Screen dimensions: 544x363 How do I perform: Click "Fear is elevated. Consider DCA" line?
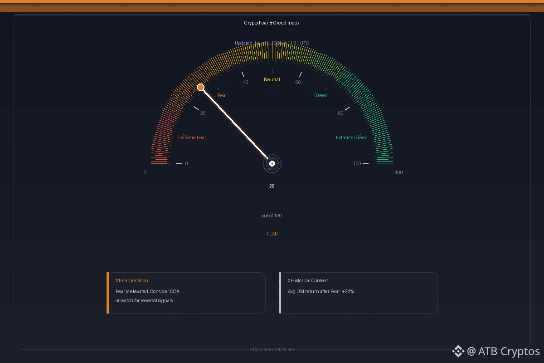tap(147, 291)
